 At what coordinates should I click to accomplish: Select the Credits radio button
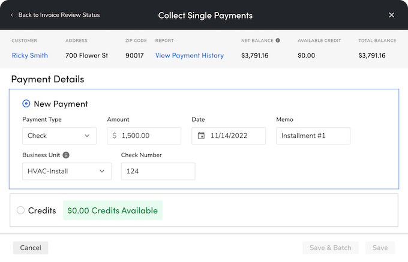(x=21, y=210)
